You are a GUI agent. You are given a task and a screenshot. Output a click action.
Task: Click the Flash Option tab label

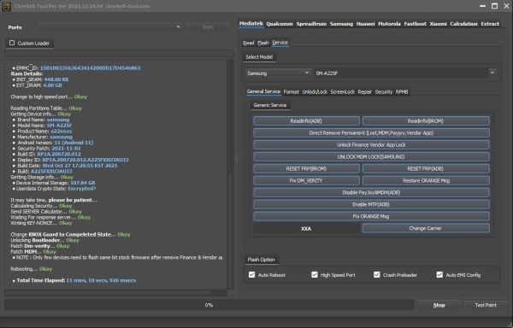pos(261,260)
